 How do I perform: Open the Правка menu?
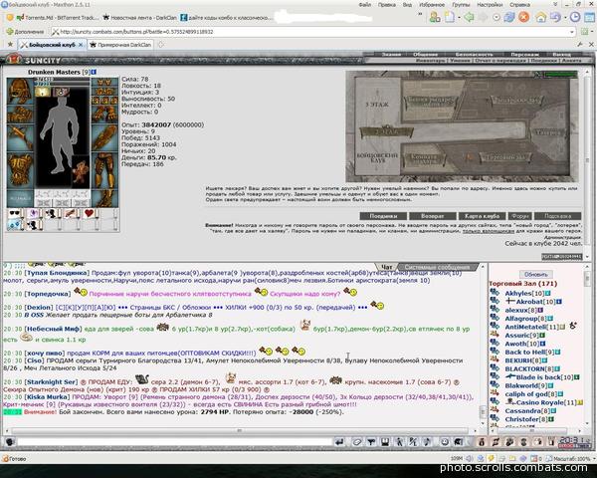pyautogui.click(x=386, y=5)
